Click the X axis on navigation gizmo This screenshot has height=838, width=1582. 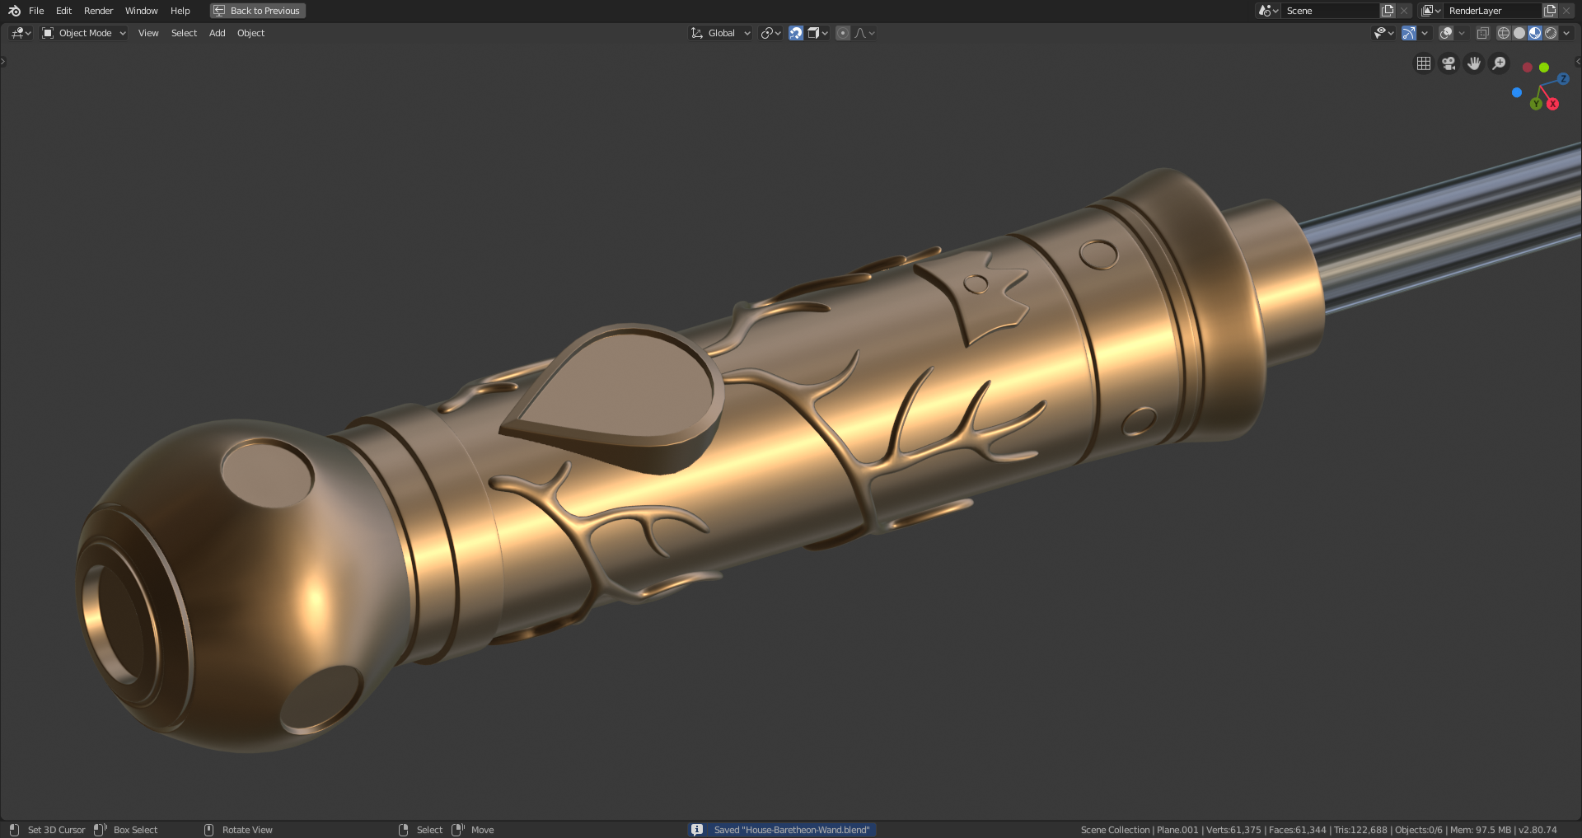pos(1552,104)
